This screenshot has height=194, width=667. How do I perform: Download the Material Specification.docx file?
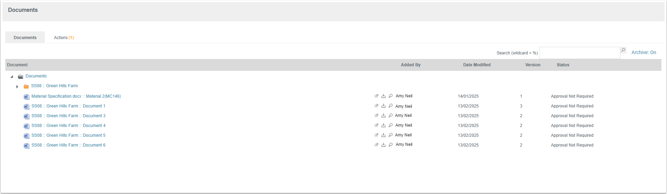pos(383,96)
